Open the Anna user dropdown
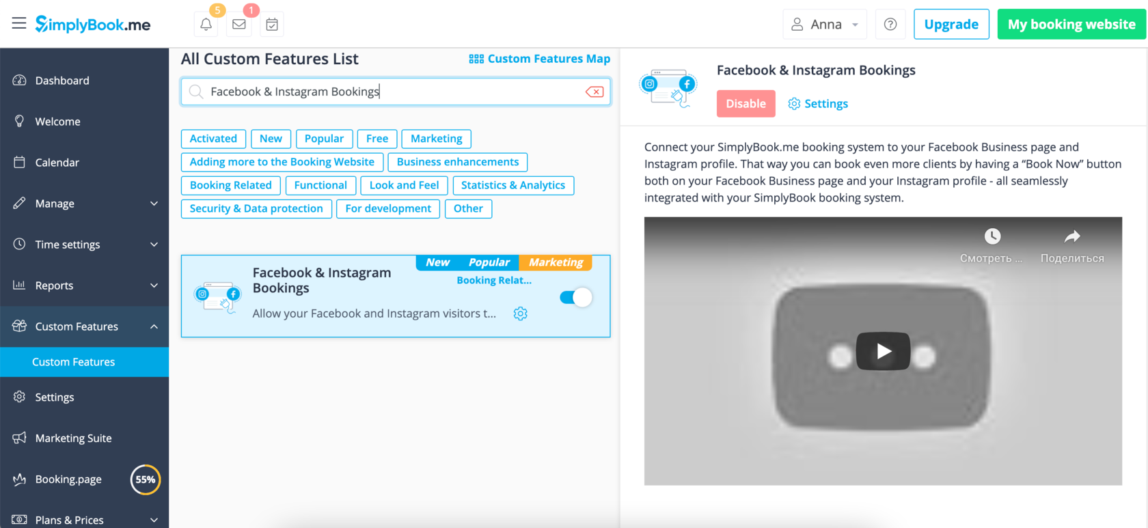Viewport: 1148px width, 528px height. (825, 25)
